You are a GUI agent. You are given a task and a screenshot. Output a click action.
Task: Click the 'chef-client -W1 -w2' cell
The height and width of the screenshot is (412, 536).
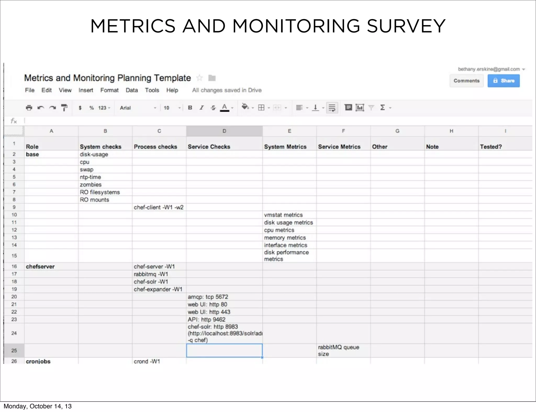click(159, 207)
